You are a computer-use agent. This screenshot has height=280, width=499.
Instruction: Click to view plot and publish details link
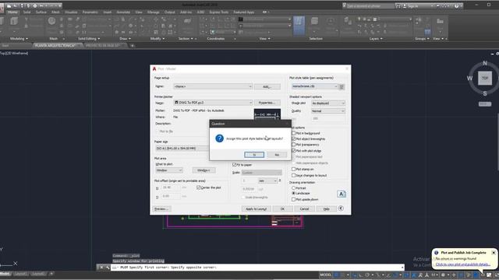pyautogui.click(x=462, y=264)
